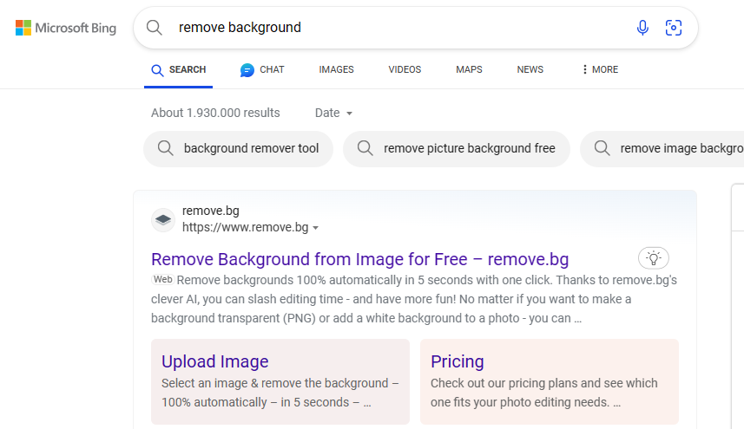
Task: Pick the remove image background suggestion
Action: pos(662,149)
